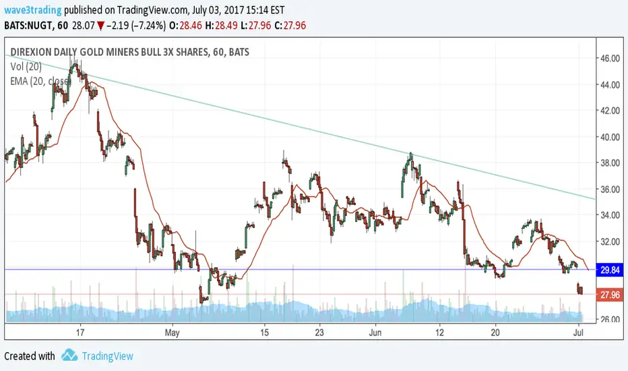The height and width of the screenshot is (371, 628).
Task: Open the wave3trading author link
Action: click(33, 9)
